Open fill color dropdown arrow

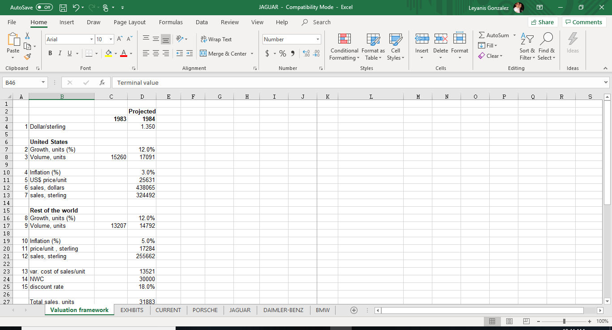coord(115,54)
